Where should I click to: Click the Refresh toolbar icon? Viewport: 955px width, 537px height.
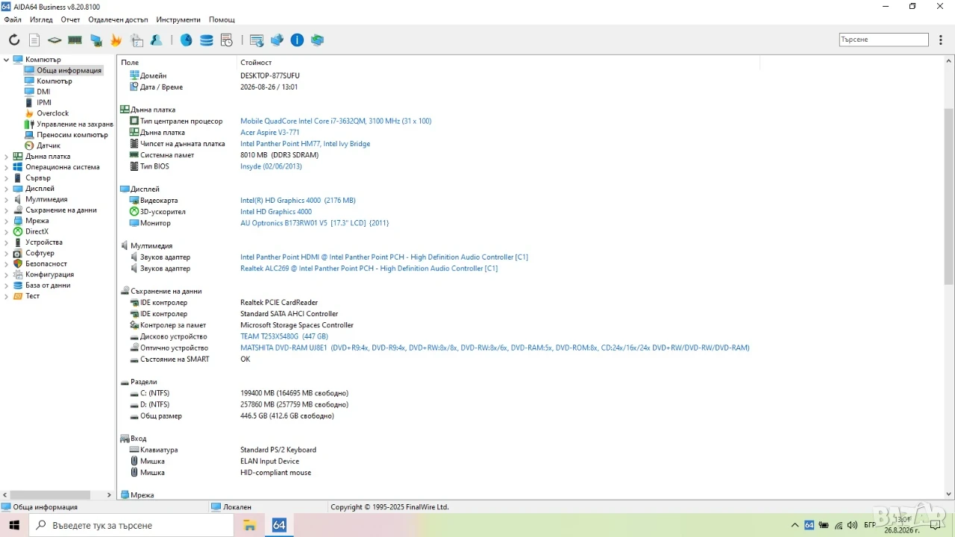click(x=14, y=40)
